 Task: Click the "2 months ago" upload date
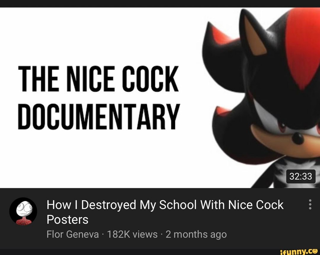pos(196,234)
